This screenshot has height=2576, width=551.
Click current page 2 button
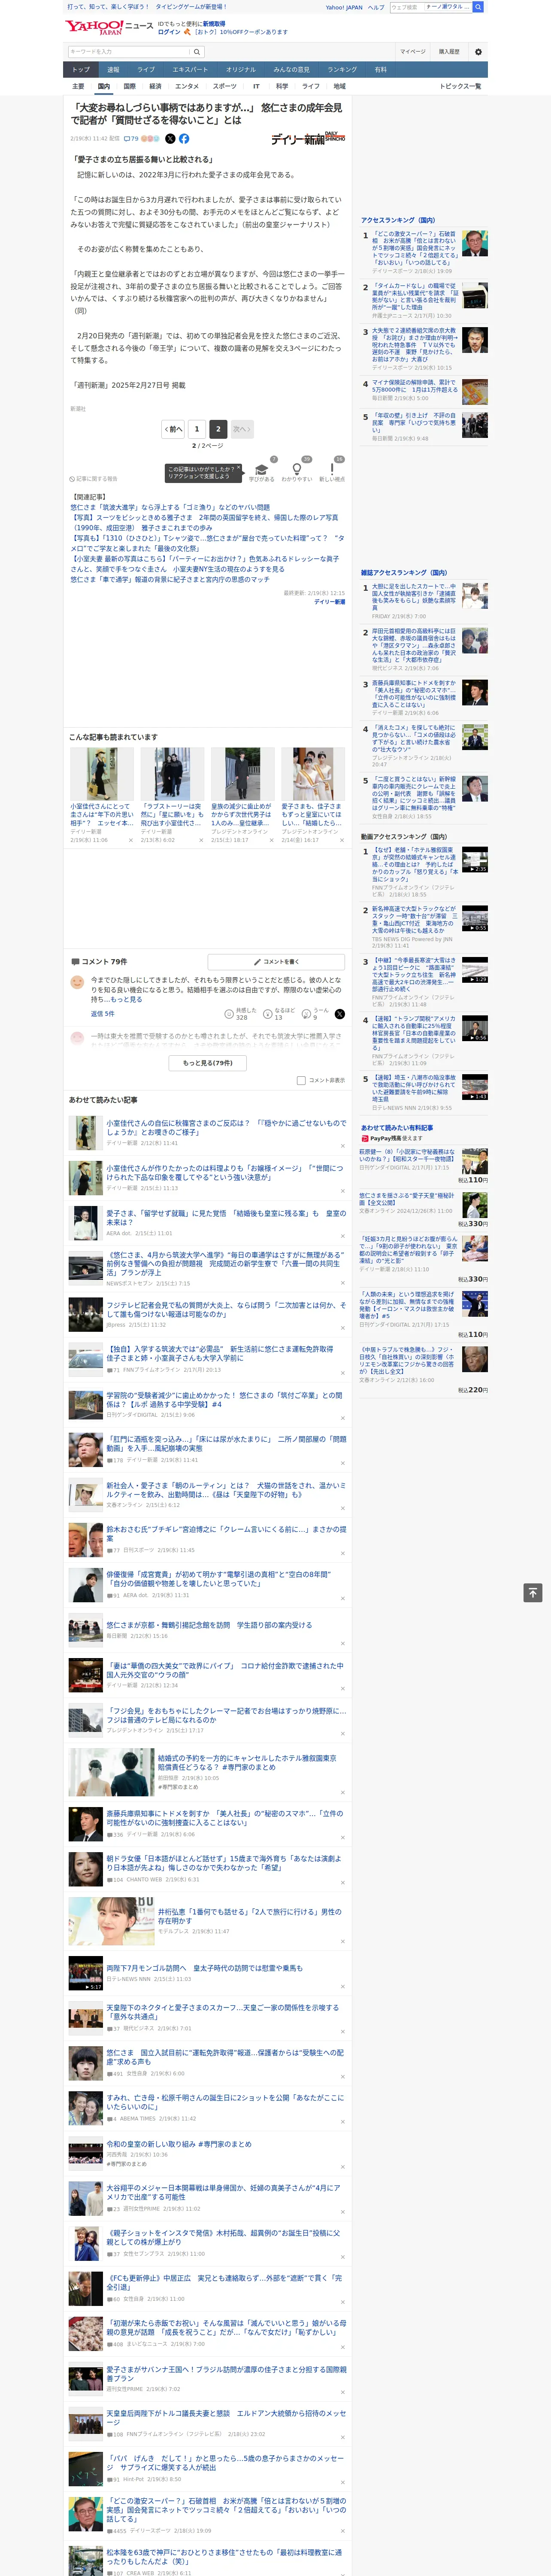[217, 428]
